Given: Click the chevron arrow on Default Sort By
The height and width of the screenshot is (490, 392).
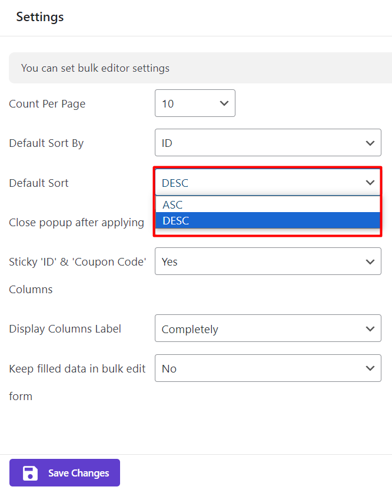Looking at the screenshot, I should (x=370, y=143).
